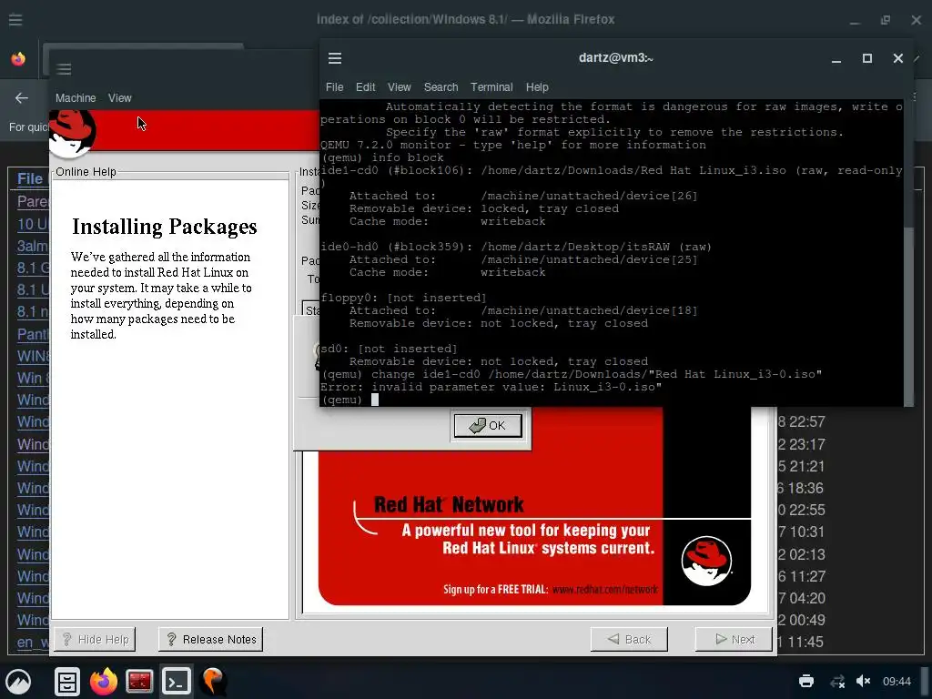Open the application launcher in the taskbar
Screen dimensions: 932x699
(18, 681)
